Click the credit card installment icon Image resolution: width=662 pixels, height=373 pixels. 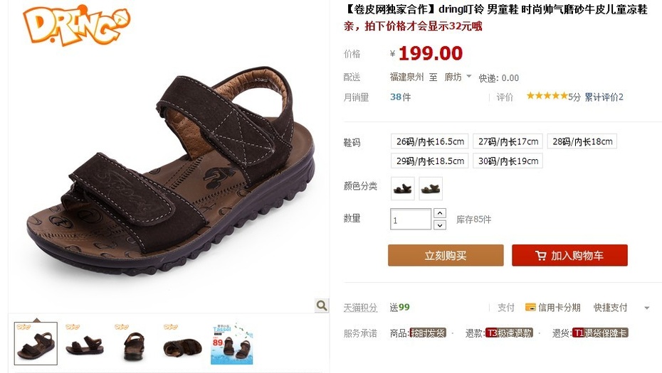point(530,307)
